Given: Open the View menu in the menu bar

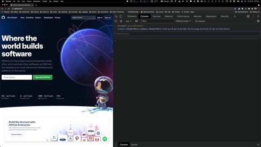Looking at the screenshot, I should [23, 1].
